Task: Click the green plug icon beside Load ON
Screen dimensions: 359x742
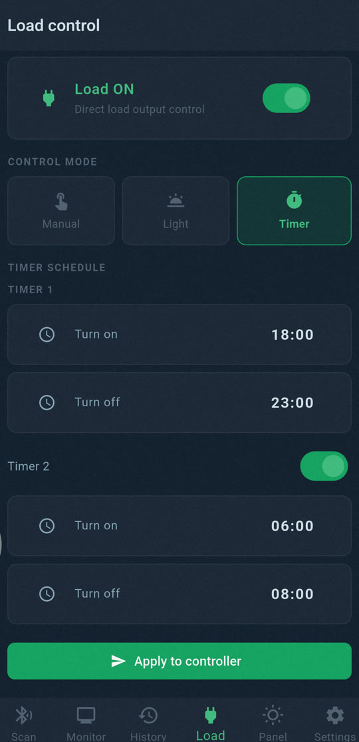Action: tap(49, 98)
